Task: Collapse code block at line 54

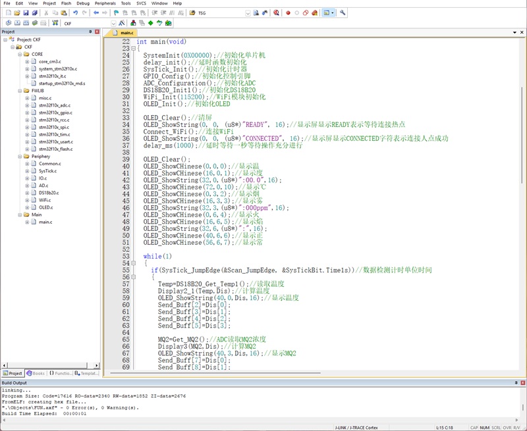Action: pos(134,263)
